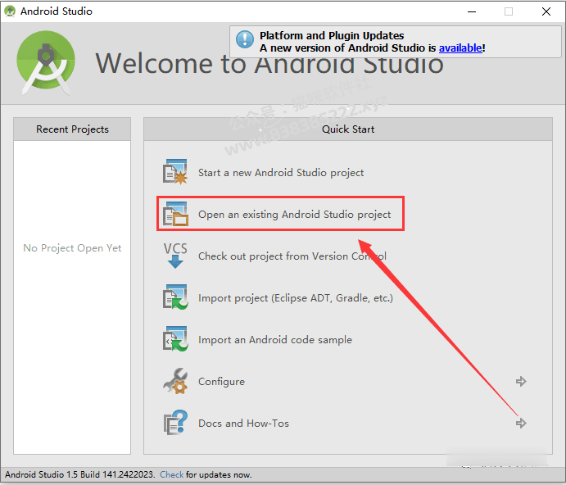Click the new Android Studio project icon

175,172
